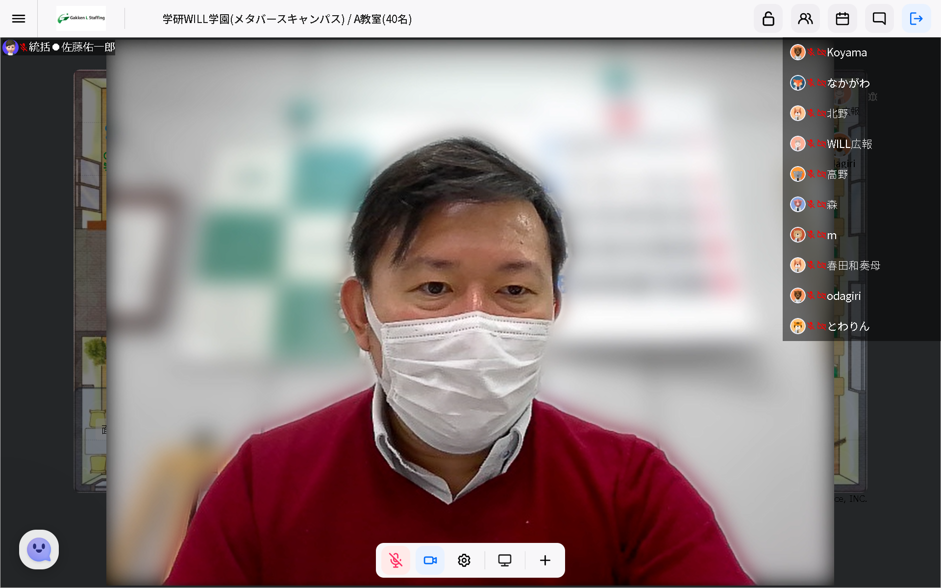This screenshot has width=941, height=588.
Task: Select participant odagiri in list
Action: click(x=843, y=296)
